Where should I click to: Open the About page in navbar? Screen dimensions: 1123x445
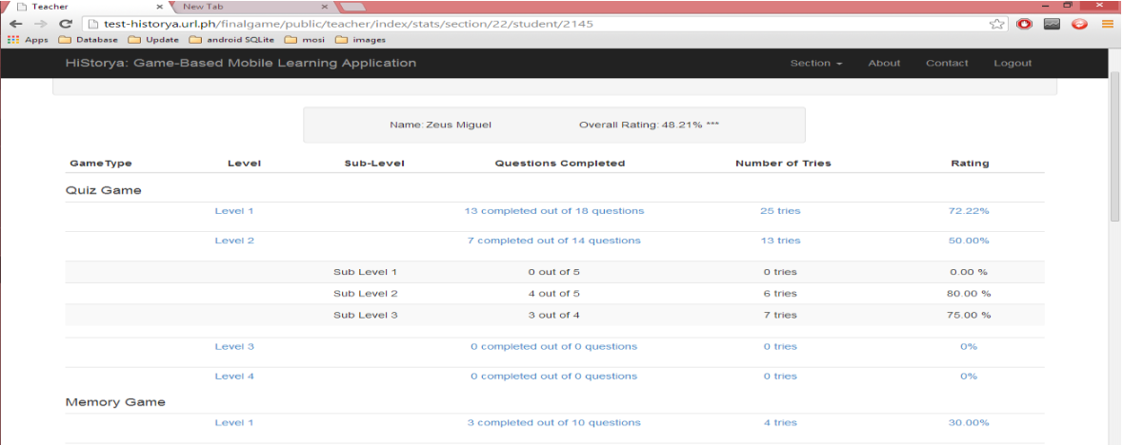(x=884, y=63)
